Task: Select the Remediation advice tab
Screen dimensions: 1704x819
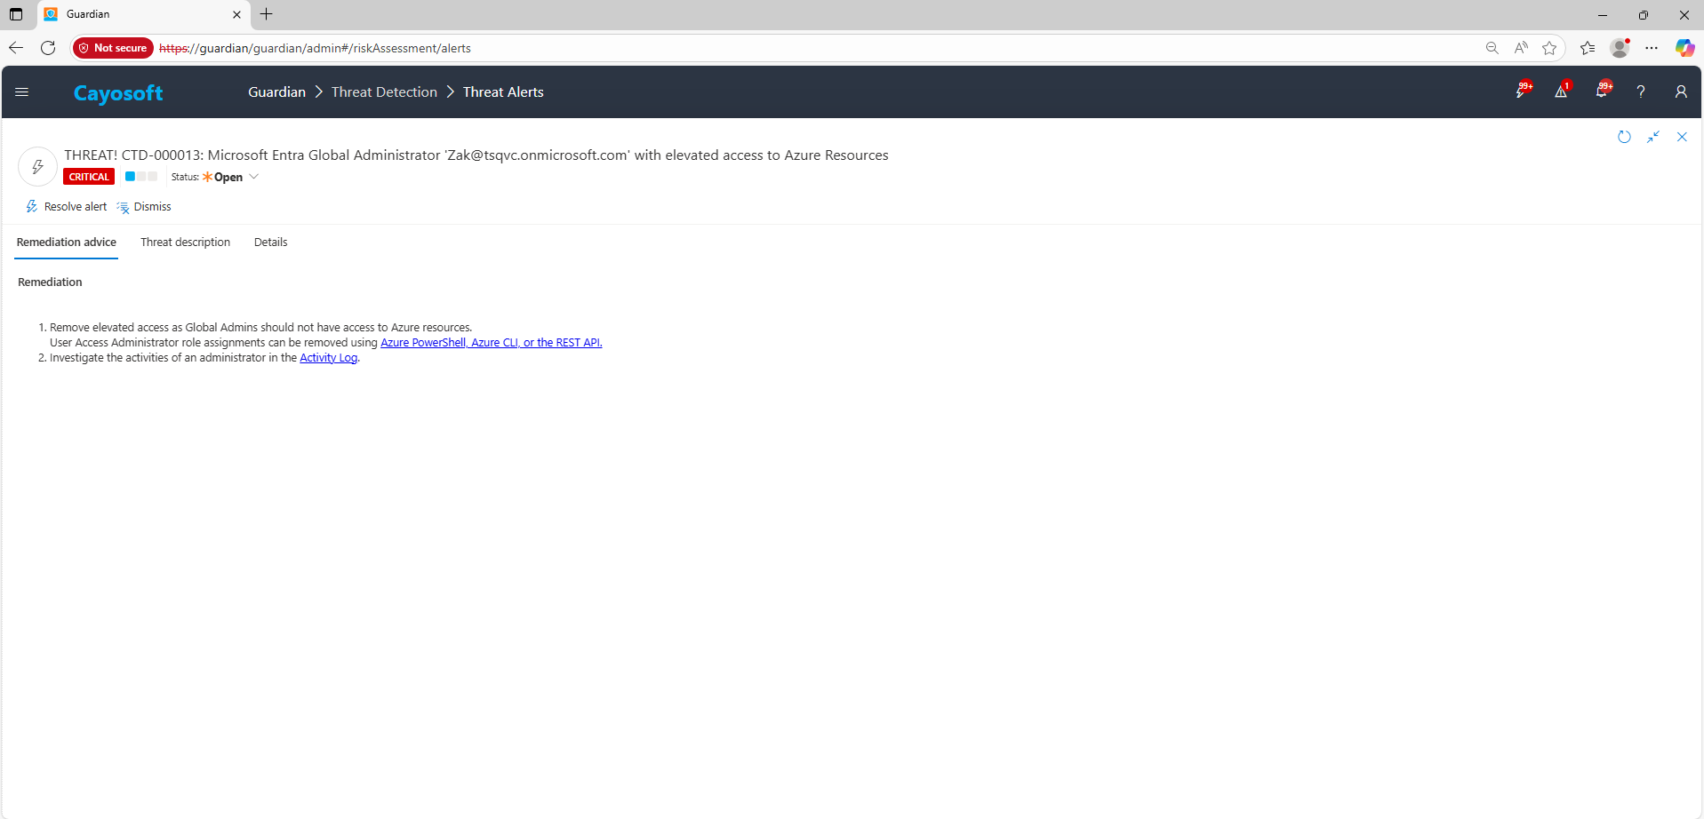Action: 67,243
